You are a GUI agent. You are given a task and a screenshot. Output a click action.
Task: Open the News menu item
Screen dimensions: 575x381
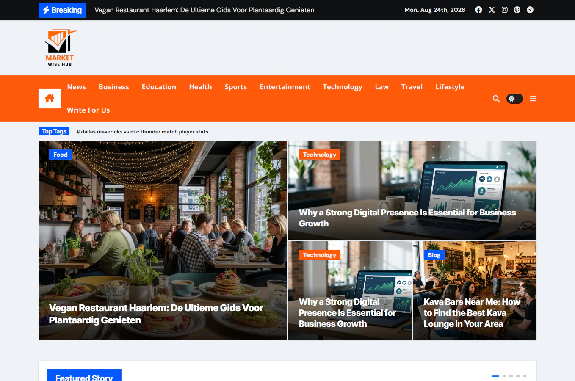(x=76, y=87)
